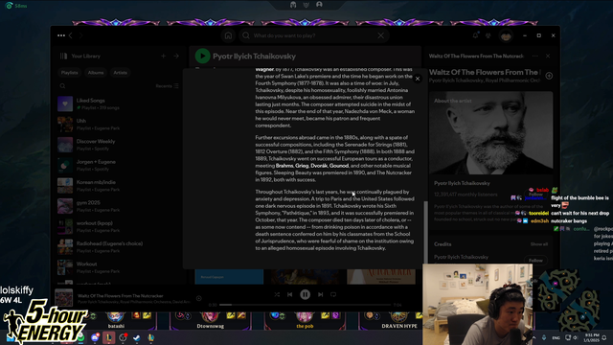
Task: Click Waltz Of The Flowers title in player bar
Action: pyautogui.click(x=121, y=296)
